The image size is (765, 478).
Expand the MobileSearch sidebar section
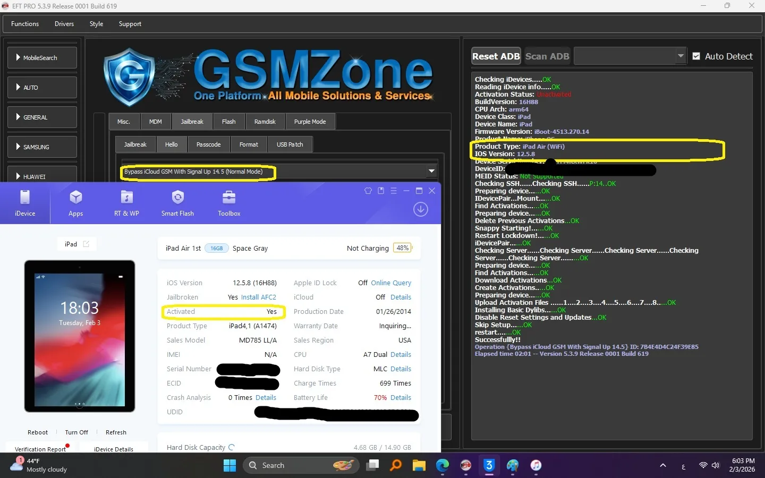tap(42, 58)
